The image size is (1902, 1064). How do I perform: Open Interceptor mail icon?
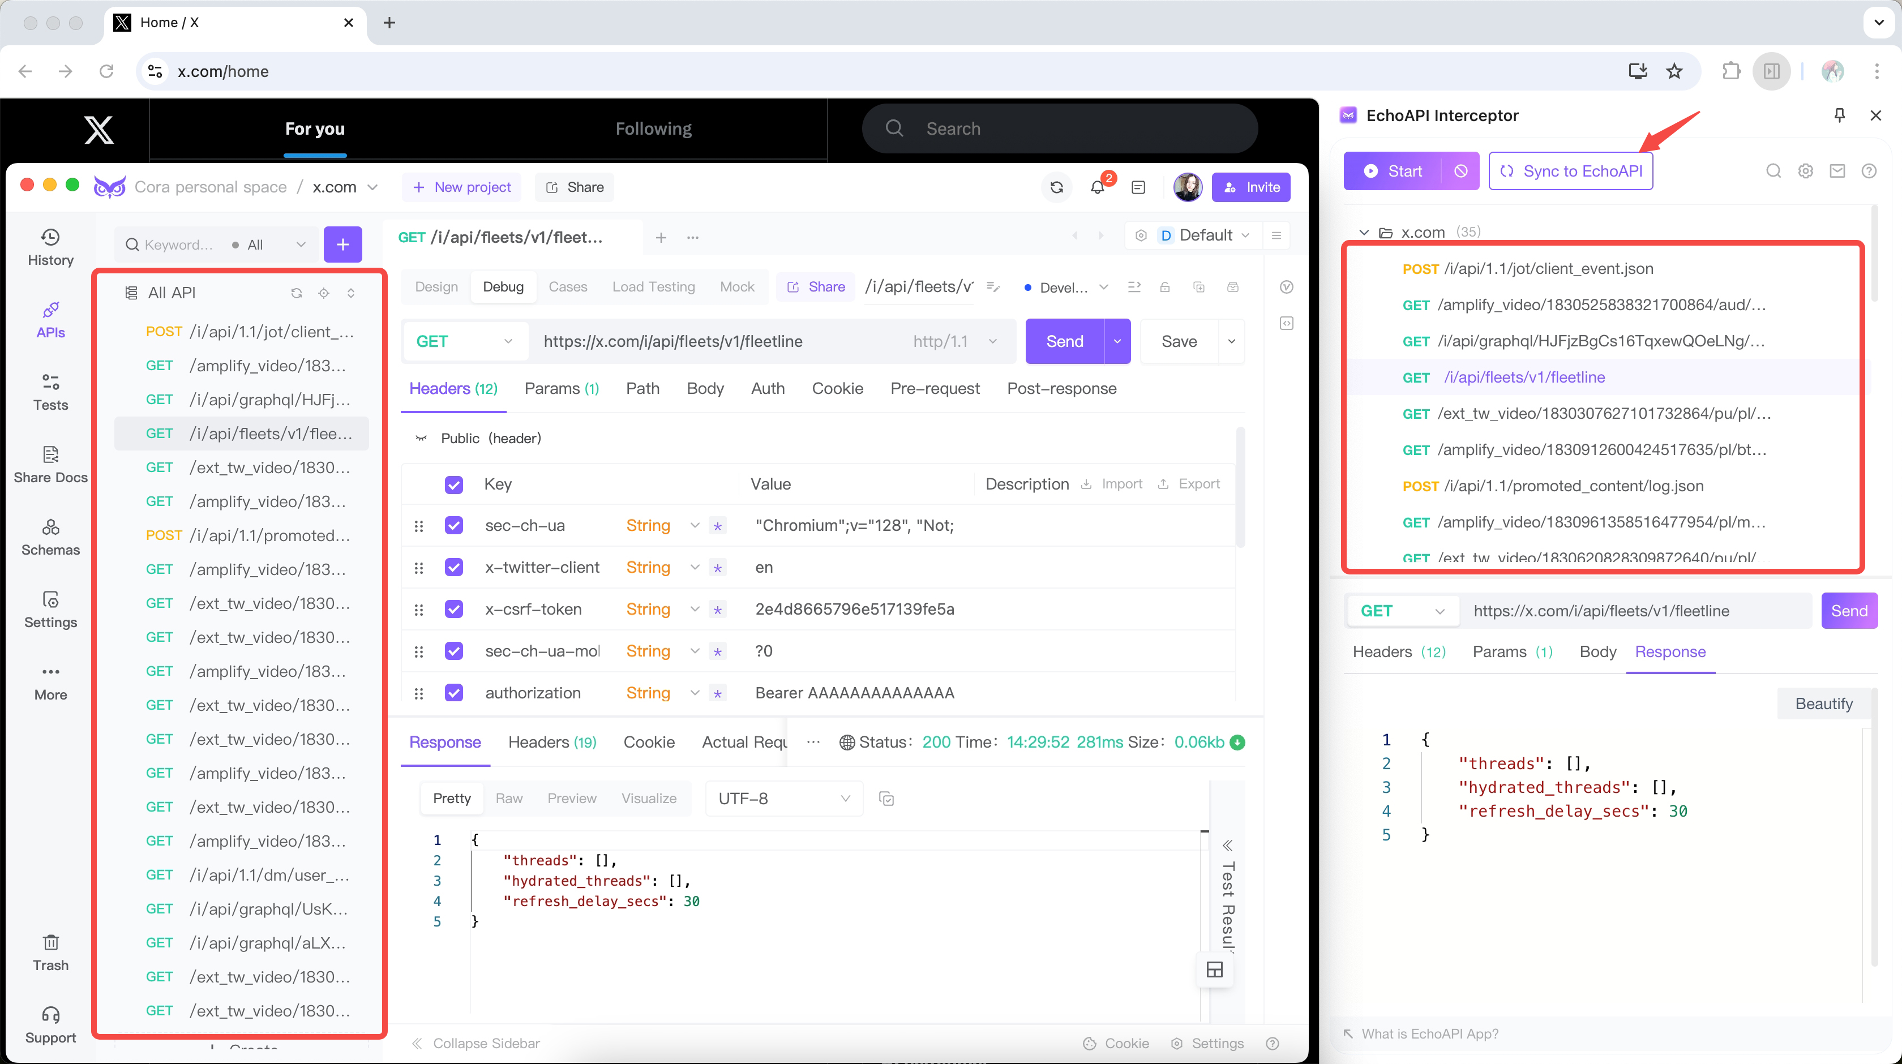[1837, 171]
